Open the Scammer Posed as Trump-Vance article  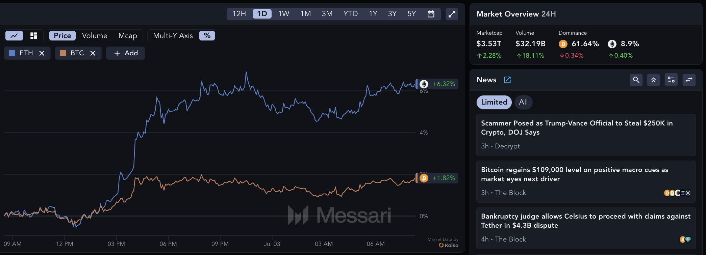click(x=586, y=135)
